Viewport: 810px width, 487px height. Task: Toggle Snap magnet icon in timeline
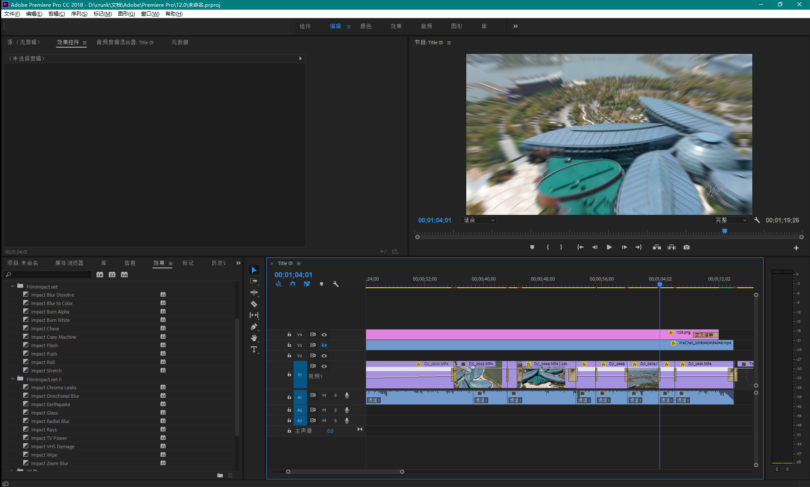pyautogui.click(x=293, y=284)
